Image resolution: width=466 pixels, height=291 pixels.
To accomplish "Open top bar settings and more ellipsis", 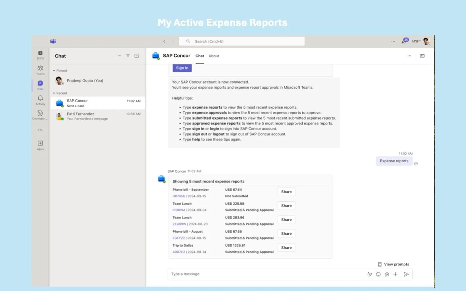I will (393, 41).
